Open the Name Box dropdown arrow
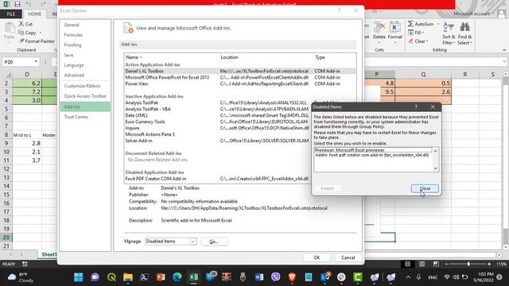The height and width of the screenshot is (286, 509). point(36,62)
